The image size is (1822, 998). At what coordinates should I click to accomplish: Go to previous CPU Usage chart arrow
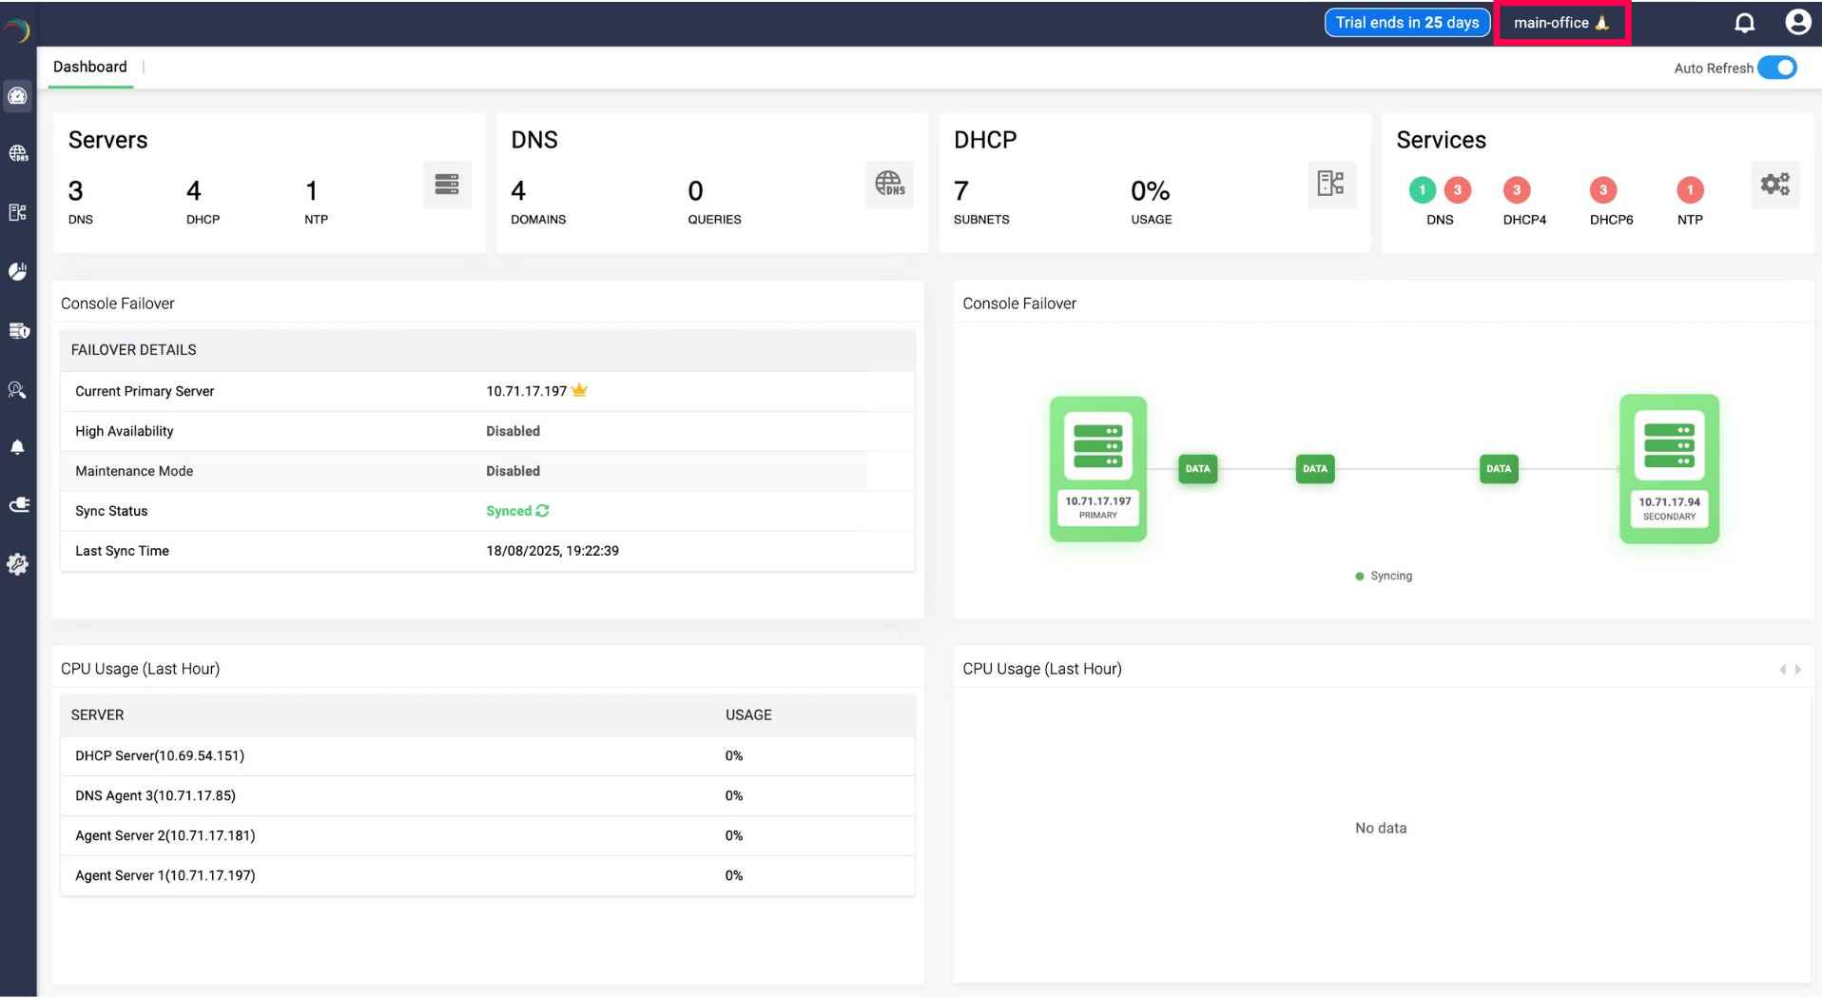click(x=1782, y=670)
